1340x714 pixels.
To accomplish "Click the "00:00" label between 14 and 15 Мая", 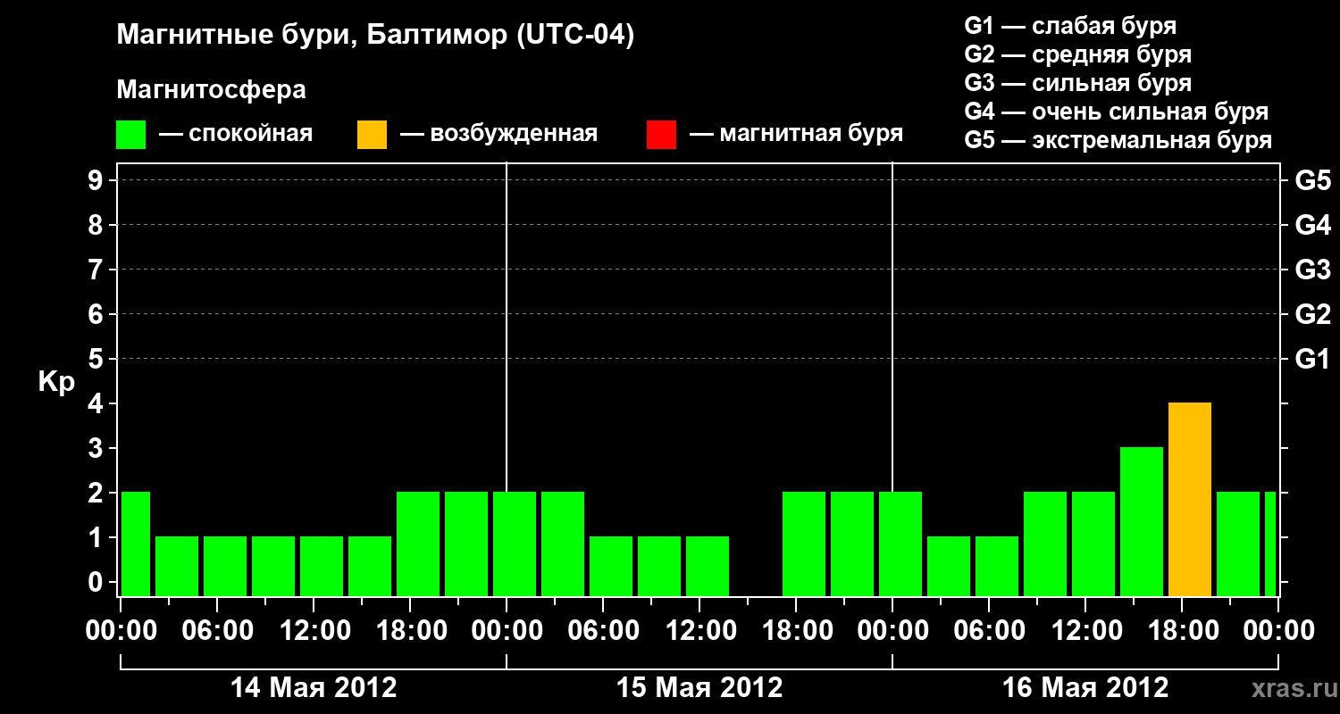I will point(507,631).
